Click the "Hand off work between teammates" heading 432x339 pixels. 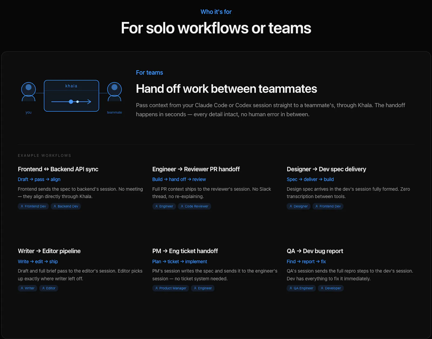click(x=226, y=89)
